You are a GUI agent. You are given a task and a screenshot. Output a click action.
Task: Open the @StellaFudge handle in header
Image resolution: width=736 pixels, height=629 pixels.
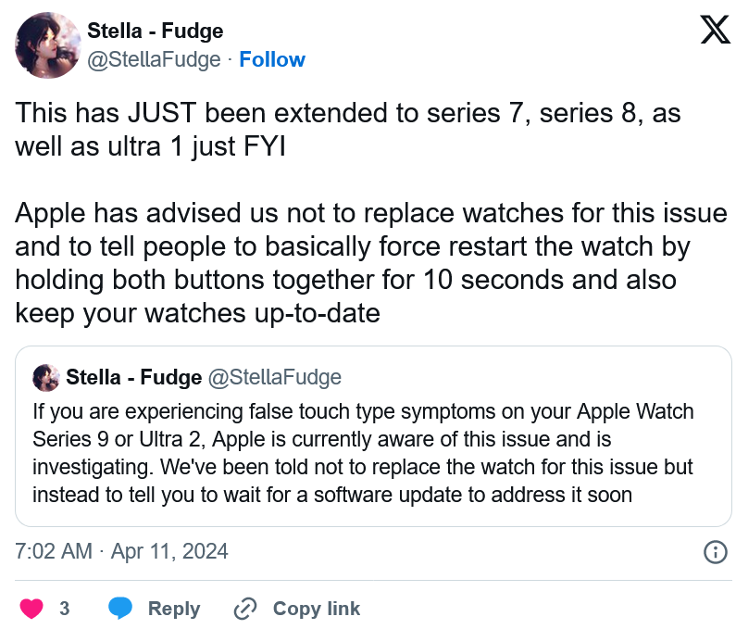tap(154, 59)
